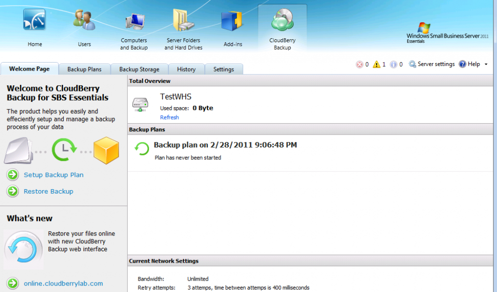Switch to the Backup Plans tab
The image size is (497, 292).
(x=84, y=70)
